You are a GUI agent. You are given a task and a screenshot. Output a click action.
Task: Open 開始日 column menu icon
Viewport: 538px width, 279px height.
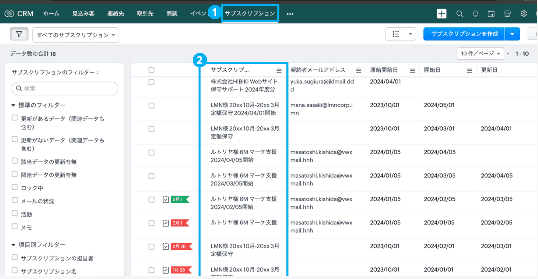[x=469, y=70]
